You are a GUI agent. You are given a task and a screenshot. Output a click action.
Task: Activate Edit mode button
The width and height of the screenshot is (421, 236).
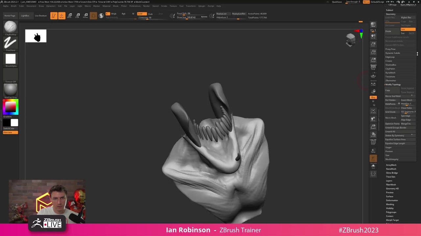pyautogui.click(x=54, y=16)
